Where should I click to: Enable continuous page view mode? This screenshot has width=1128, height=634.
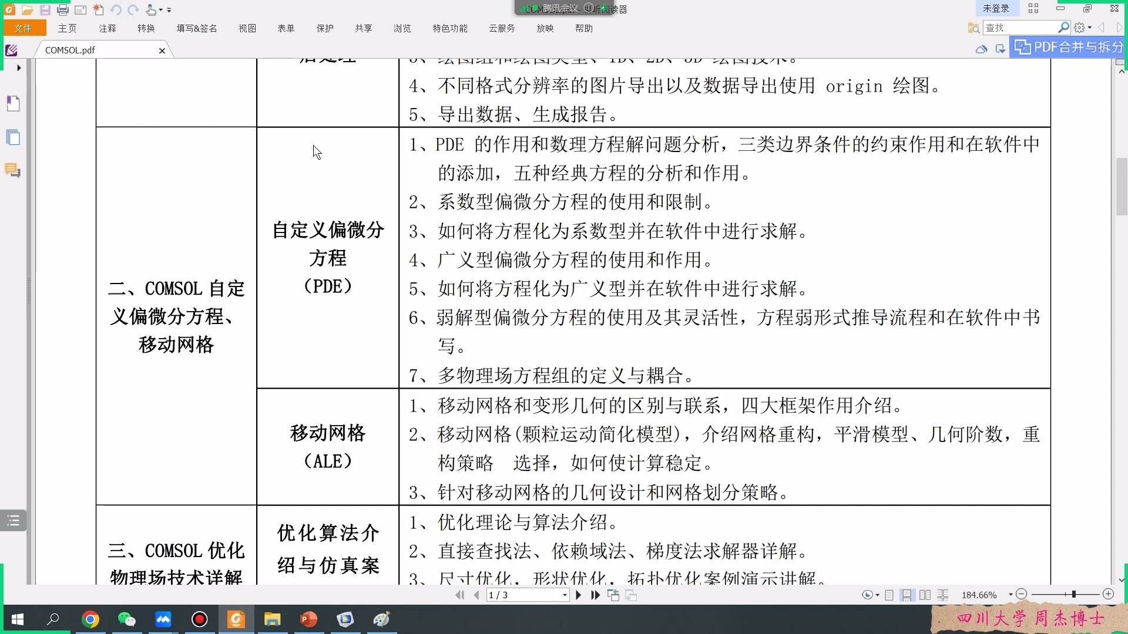tap(907, 595)
